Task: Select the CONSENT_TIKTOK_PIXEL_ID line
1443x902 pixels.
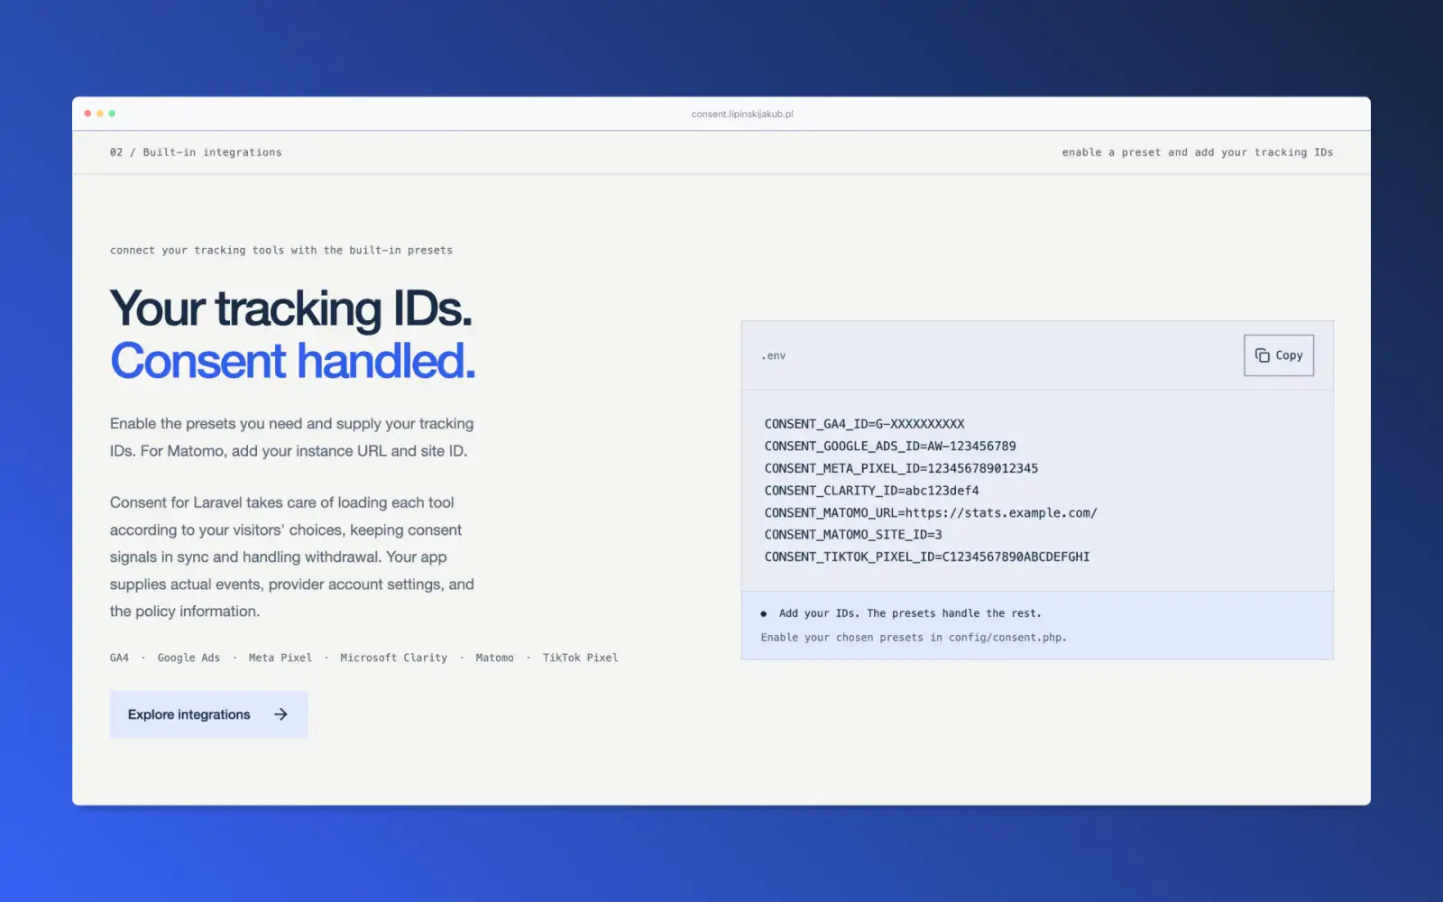Action: [927, 557]
